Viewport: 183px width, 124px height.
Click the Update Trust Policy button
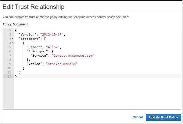163,117
